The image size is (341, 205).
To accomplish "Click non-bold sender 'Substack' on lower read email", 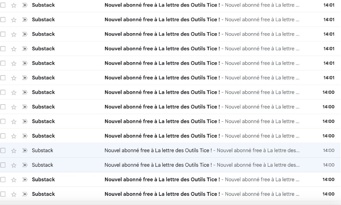I will [42, 165].
